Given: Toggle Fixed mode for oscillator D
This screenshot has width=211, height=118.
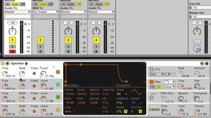Looking at the screenshot, I should (34, 73).
